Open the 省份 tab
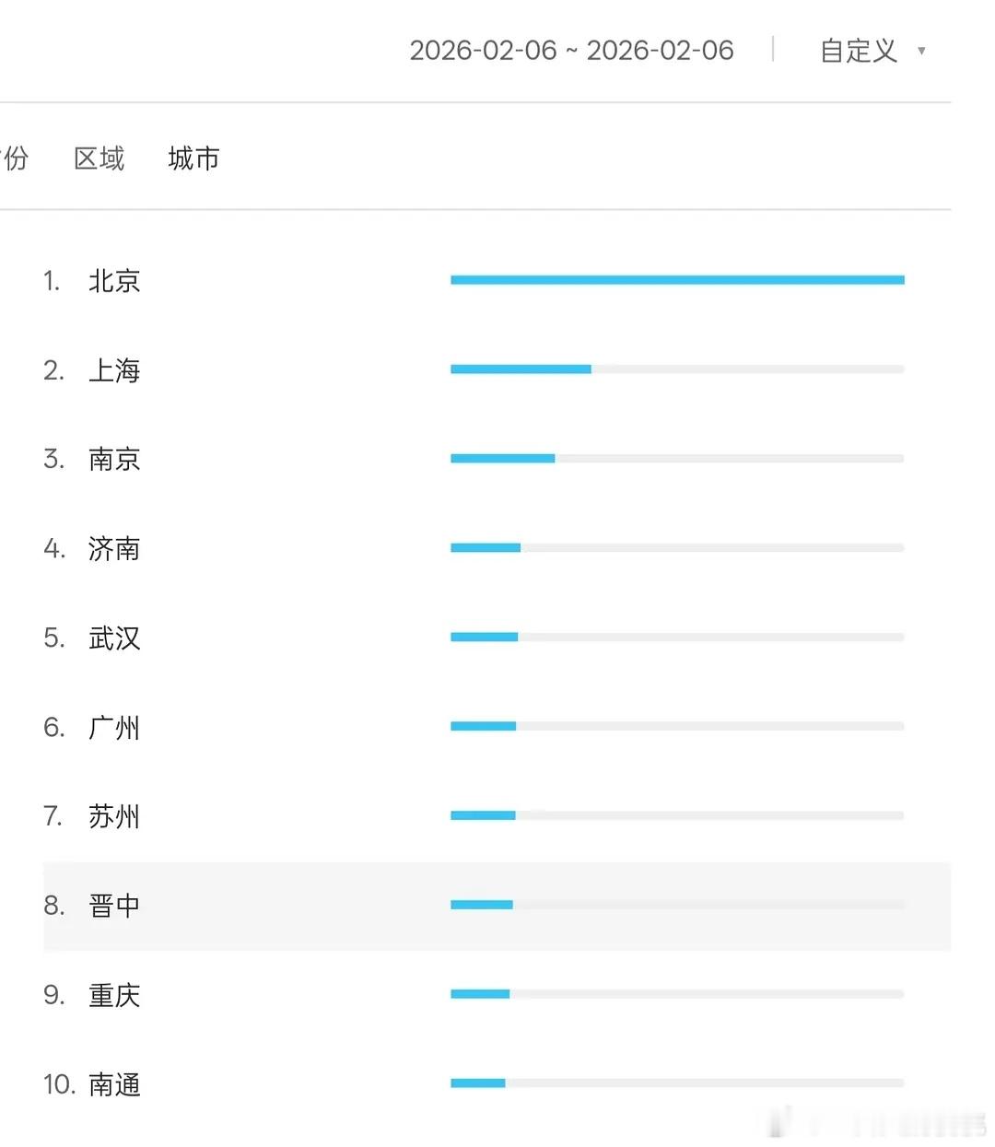995x1147 pixels. tap(14, 158)
